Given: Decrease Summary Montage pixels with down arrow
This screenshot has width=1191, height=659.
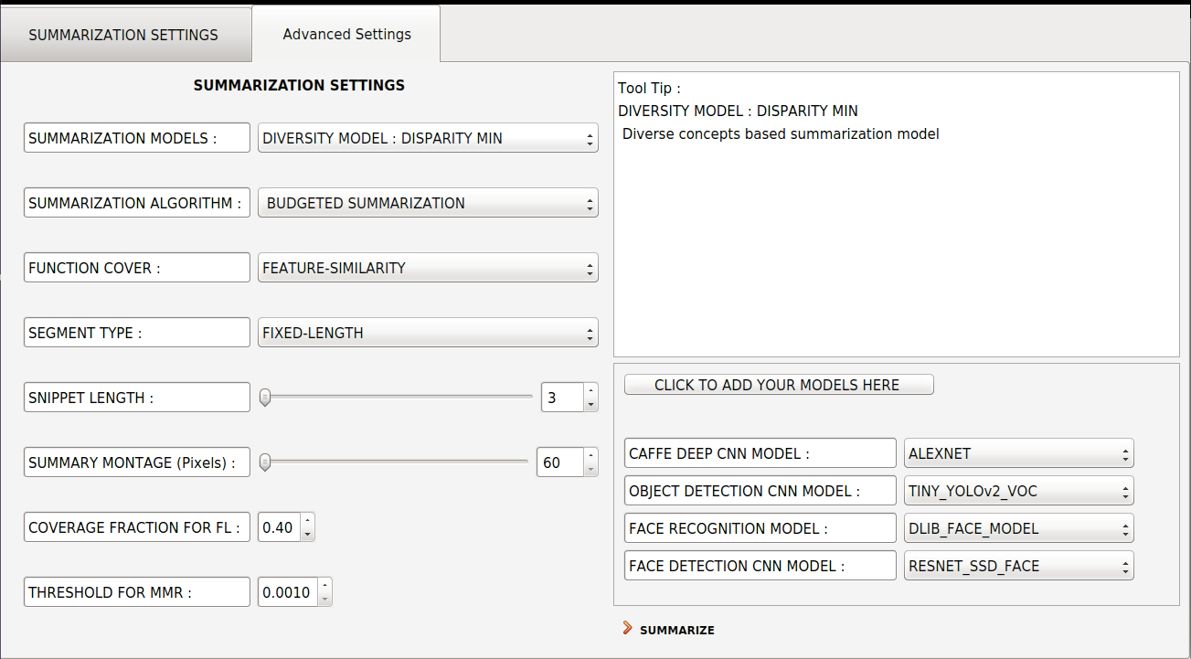Looking at the screenshot, I should (591, 469).
